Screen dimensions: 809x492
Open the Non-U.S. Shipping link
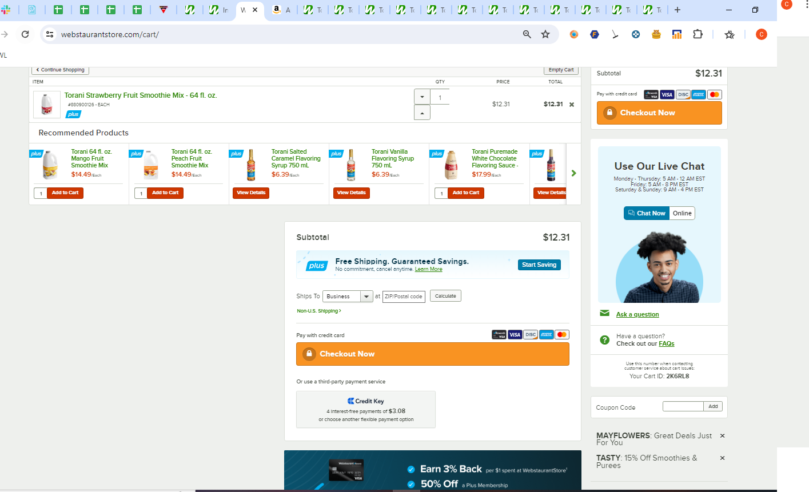pos(319,311)
